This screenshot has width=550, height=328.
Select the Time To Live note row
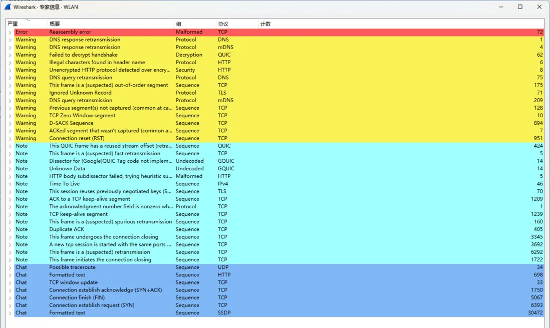pos(279,184)
